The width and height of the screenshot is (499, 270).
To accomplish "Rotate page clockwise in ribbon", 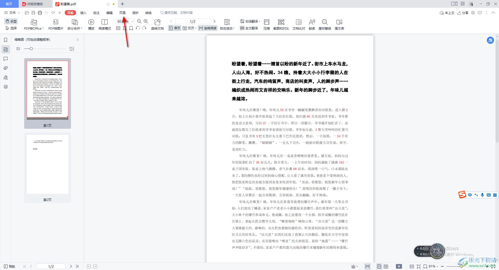I will (x=144, y=28).
